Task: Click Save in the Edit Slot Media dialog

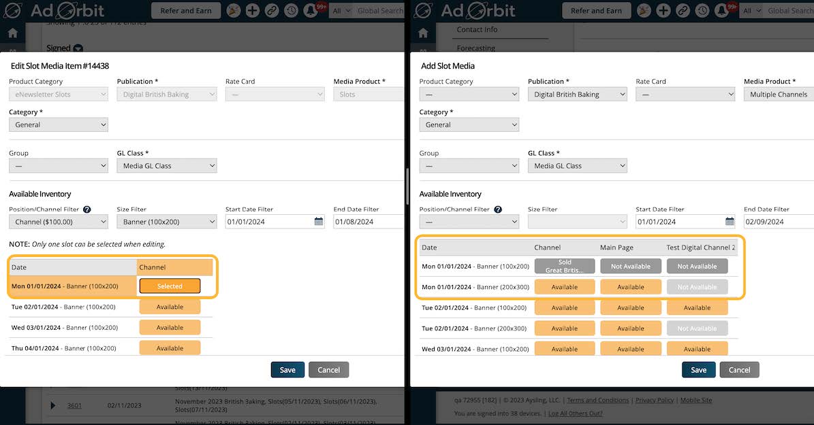Action: pyautogui.click(x=287, y=369)
